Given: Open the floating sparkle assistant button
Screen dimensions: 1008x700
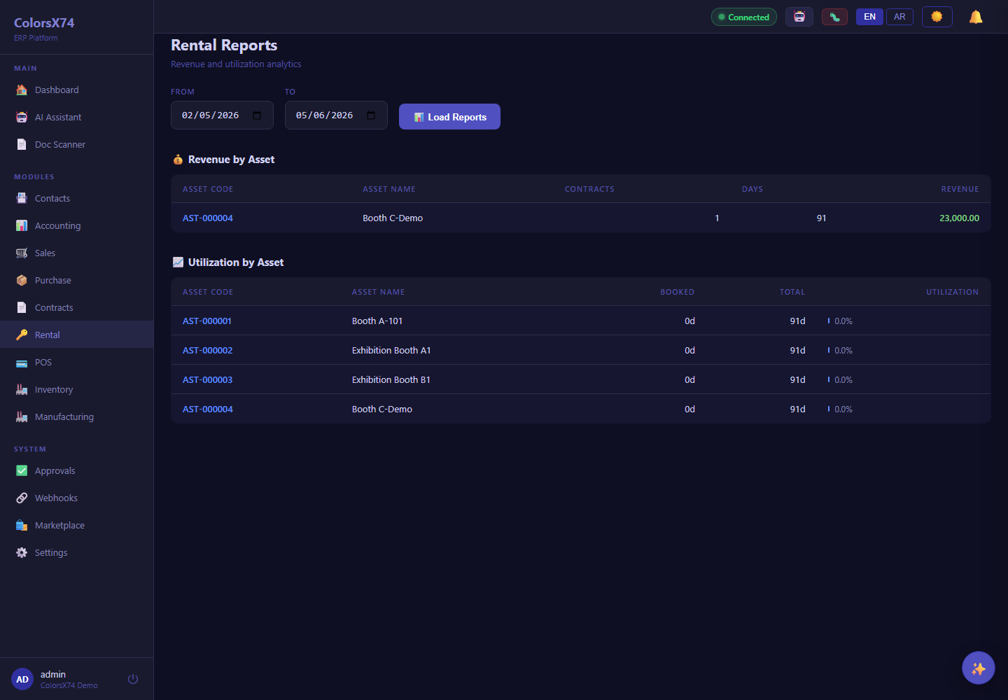Looking at the screenshot, I should click(x=979, y=668).
